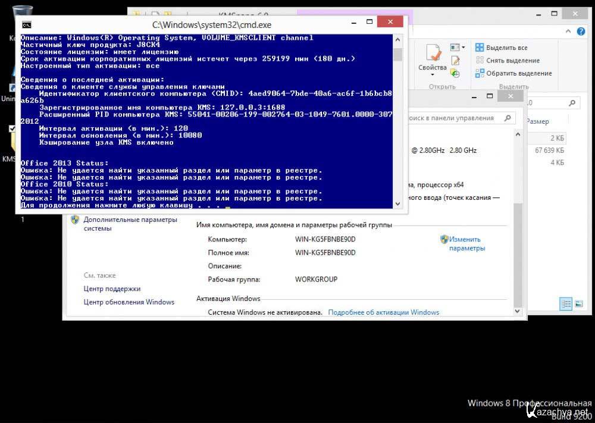Click Обратить выделение in the ribbon
The height and width of the screenshot is (423, 595).
tap(513, 73)
